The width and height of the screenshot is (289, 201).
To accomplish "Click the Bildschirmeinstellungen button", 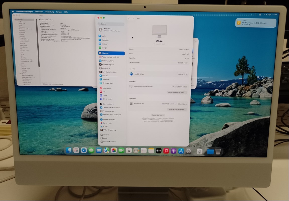I will pos(177,92).
